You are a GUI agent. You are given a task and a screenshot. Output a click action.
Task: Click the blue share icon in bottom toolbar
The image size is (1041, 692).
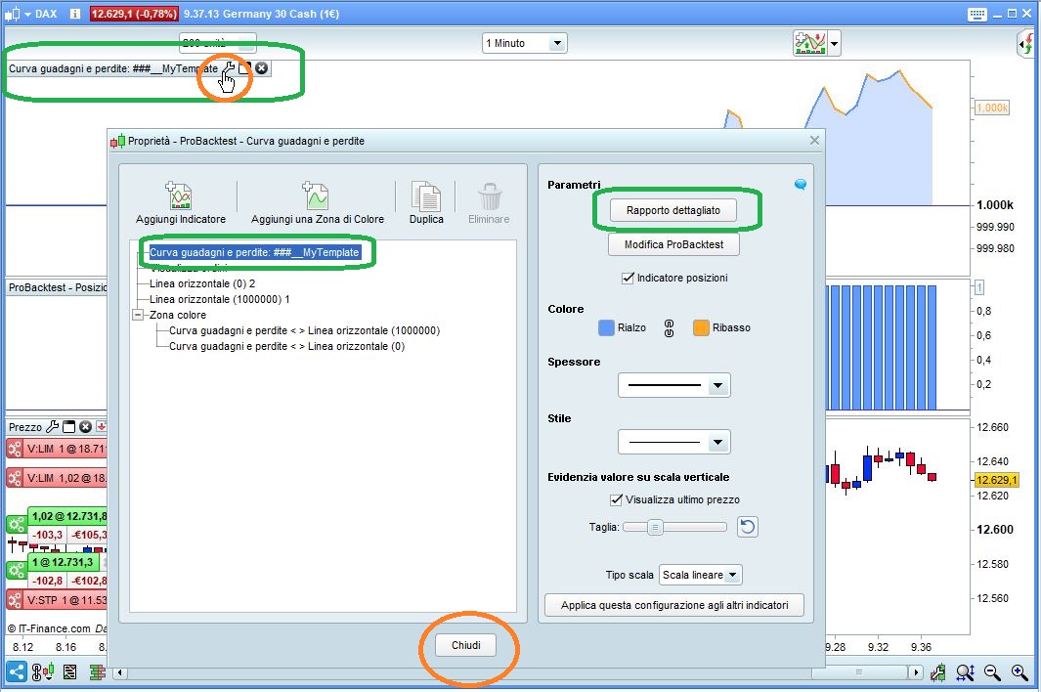[16, 671]
